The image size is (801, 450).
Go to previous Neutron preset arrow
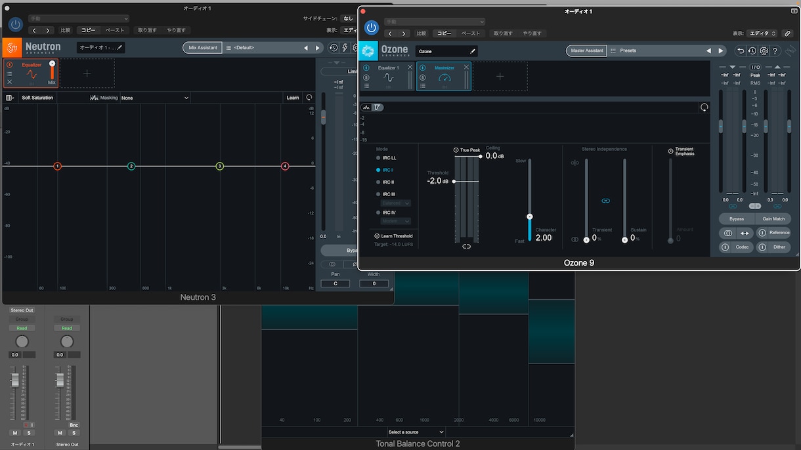pos(305,48)
